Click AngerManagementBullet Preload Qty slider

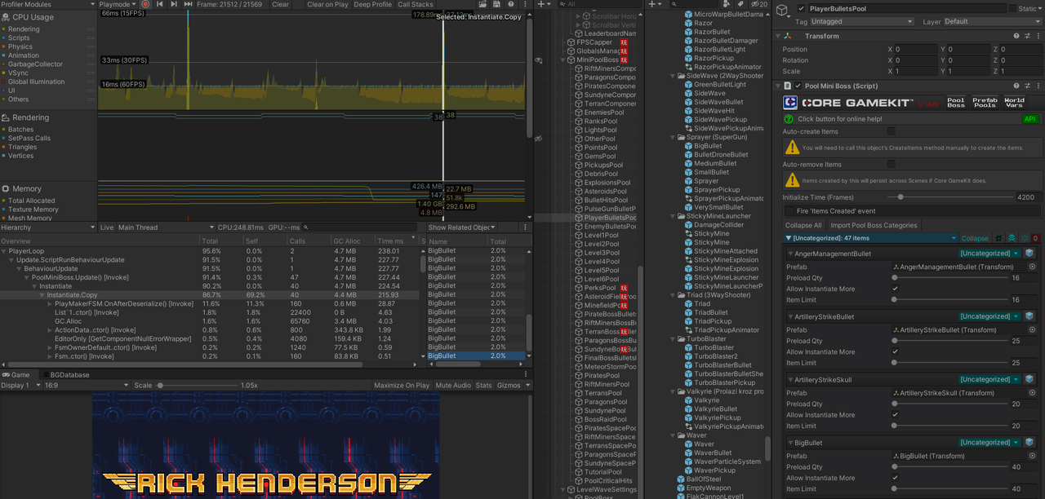(950, 278)
